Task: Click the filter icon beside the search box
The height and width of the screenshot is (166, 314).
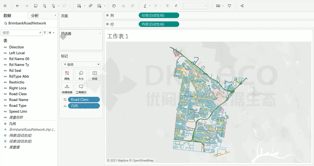Action: (x=45, y=33)
